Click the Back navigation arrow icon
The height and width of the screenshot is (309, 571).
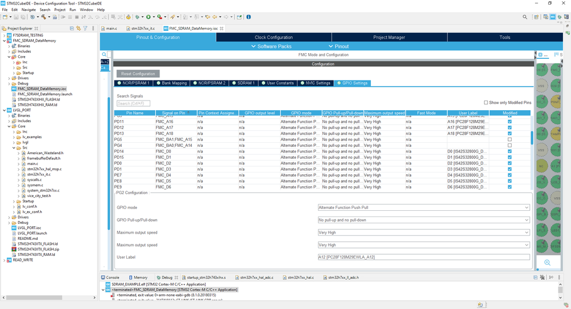pos(215,17)
